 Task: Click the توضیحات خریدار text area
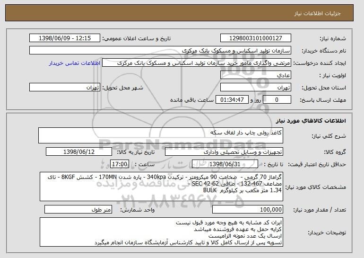click(161, 232)
